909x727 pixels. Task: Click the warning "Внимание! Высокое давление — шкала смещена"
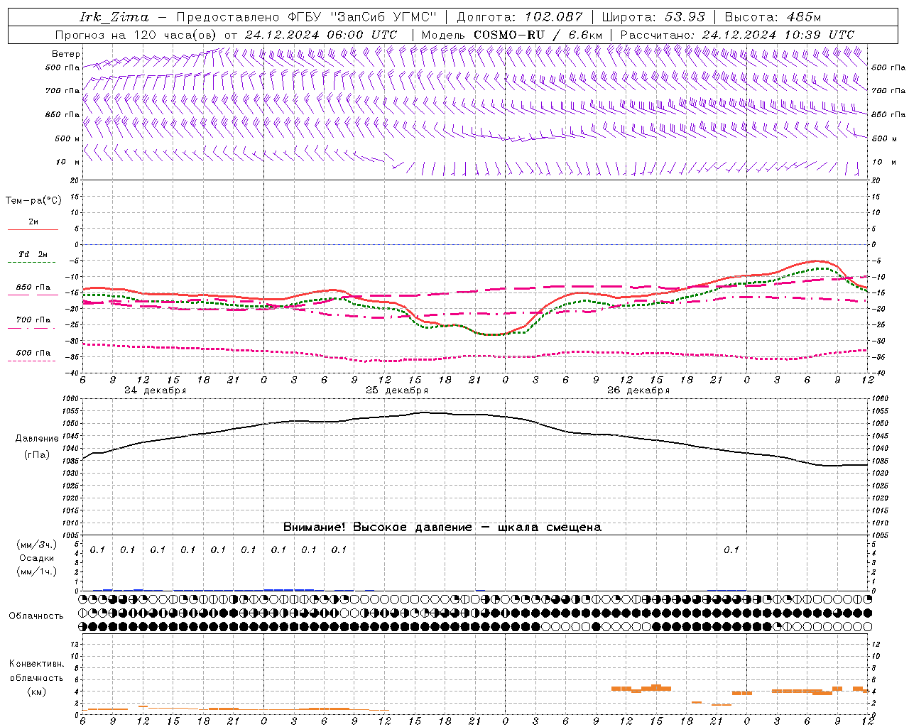click(x=442, y=527)
